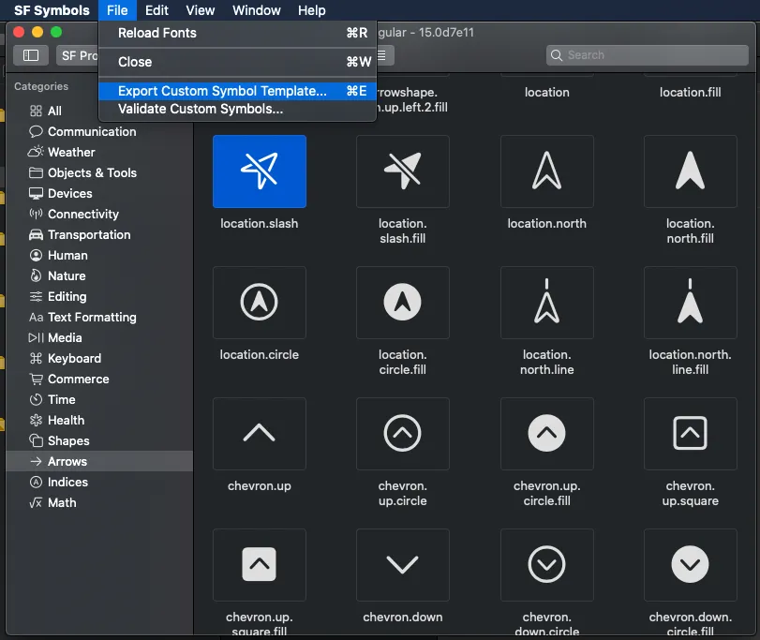Select the location.north.line symbol
This screenshot has height=640, width=760.
coord(546,303)
